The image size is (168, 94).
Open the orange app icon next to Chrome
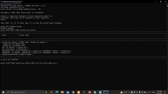click(79, 92)
